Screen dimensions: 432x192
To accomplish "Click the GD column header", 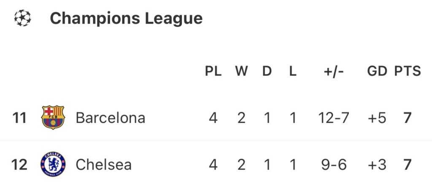I will click(x=377, y=71).
